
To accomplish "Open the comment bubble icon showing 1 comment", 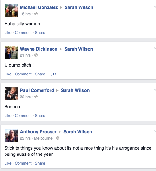I will (53, 74).
